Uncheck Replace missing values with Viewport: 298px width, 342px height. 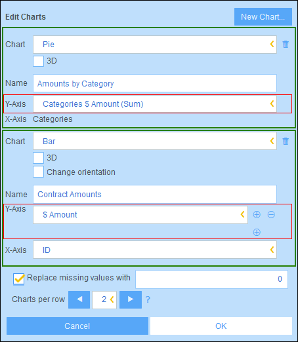(x=18, y=279)
